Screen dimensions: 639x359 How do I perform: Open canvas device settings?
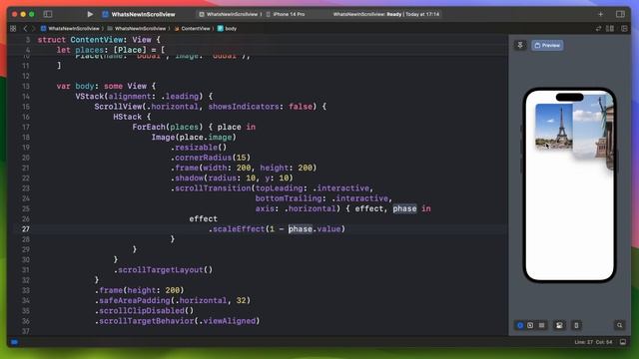click(559, 325)
